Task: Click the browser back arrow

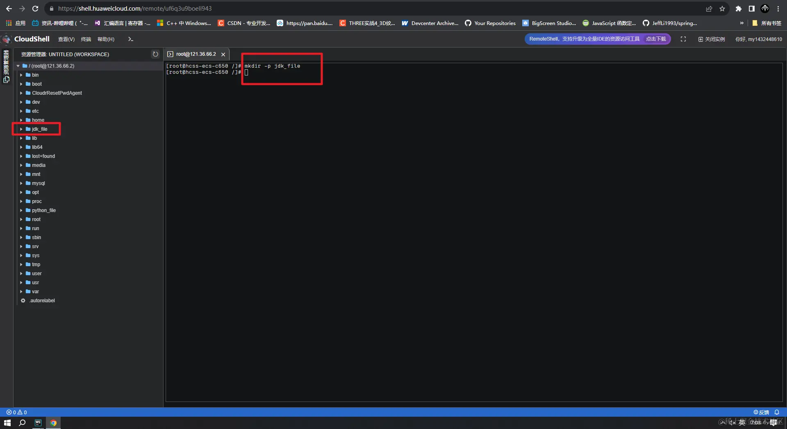Action: click(9, 9)
